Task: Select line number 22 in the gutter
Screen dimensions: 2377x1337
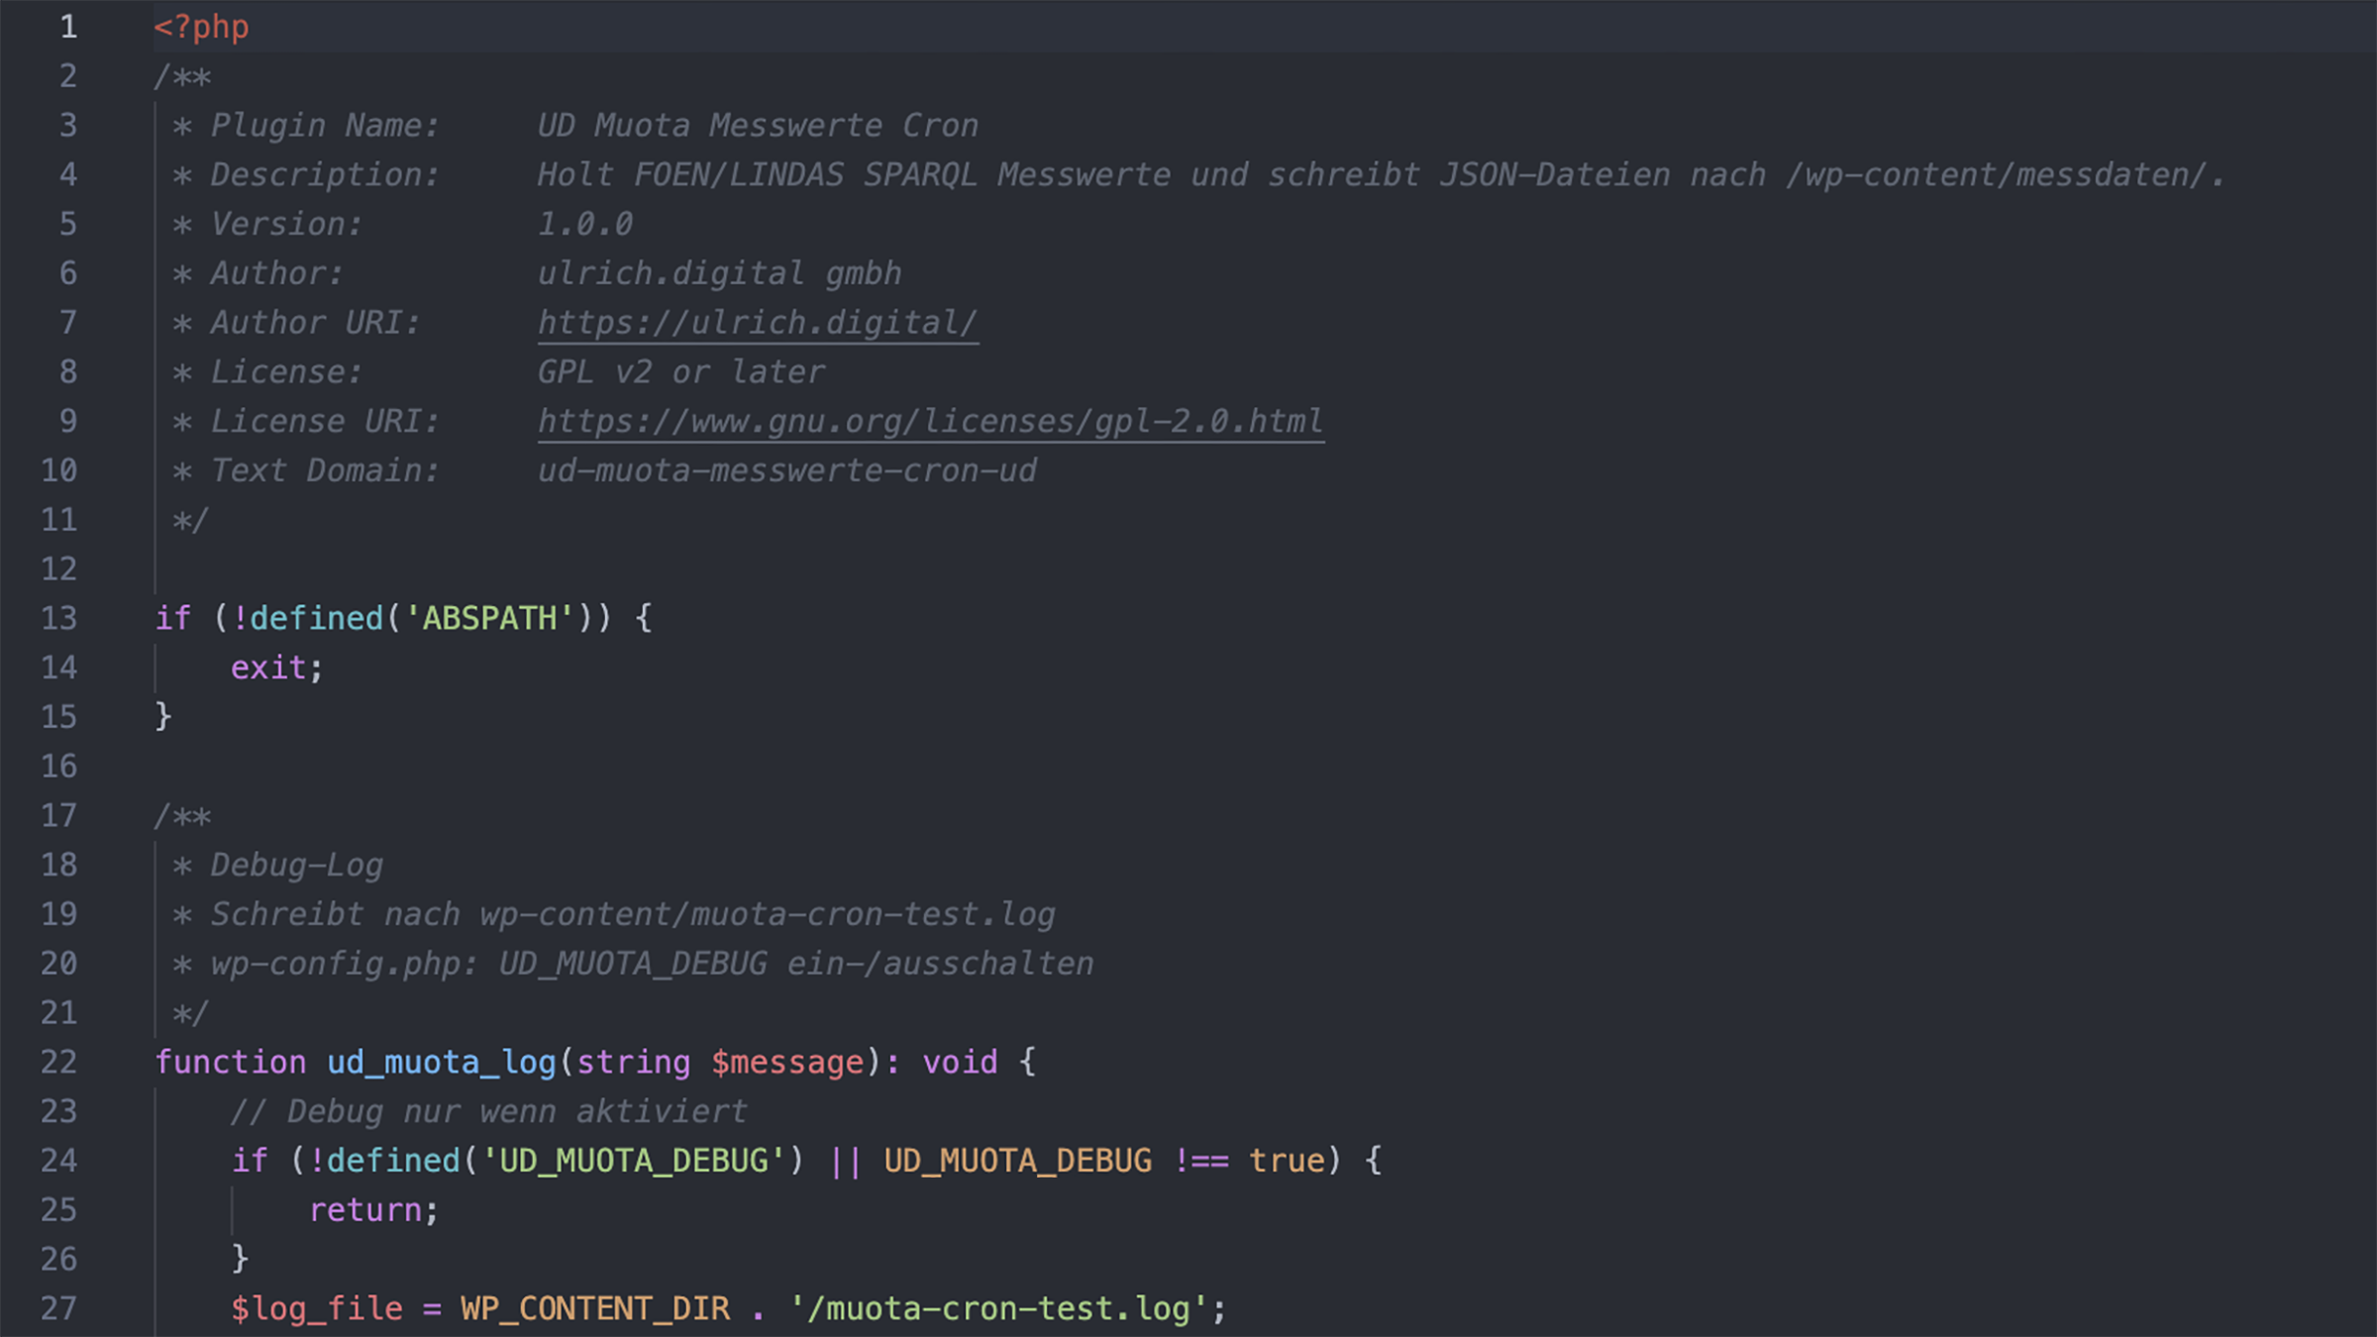Action: point(58,1063)
